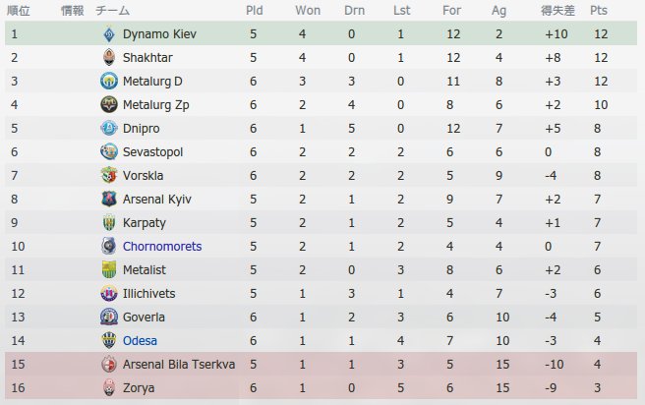Viewport: 645px width, 405px height.
Task: Open the Zorya club crest
Action: (109, 387)
